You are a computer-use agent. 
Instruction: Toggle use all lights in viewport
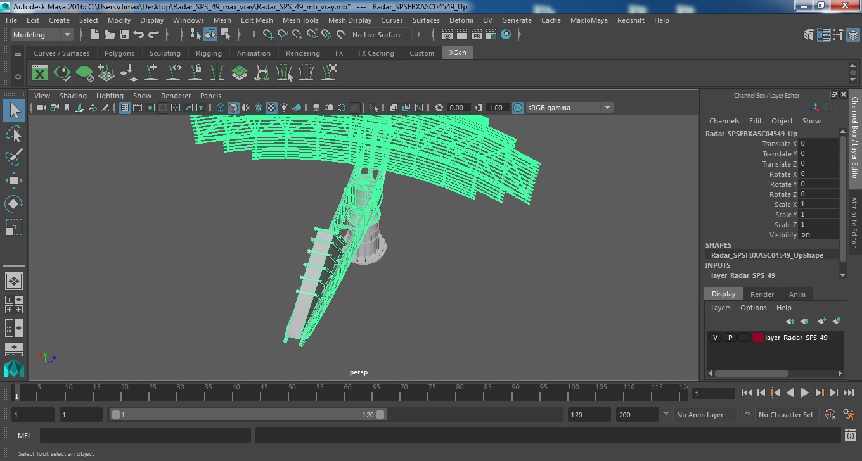point(284,108)
